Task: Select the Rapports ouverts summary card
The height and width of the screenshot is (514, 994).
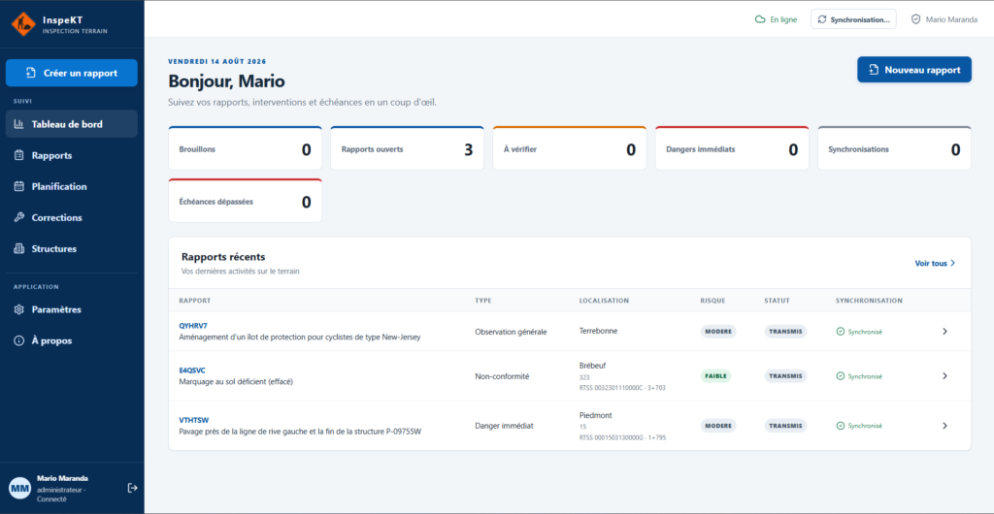Action: point(407,148)
